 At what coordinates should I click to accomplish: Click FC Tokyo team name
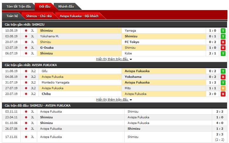[x=132, y=42]
